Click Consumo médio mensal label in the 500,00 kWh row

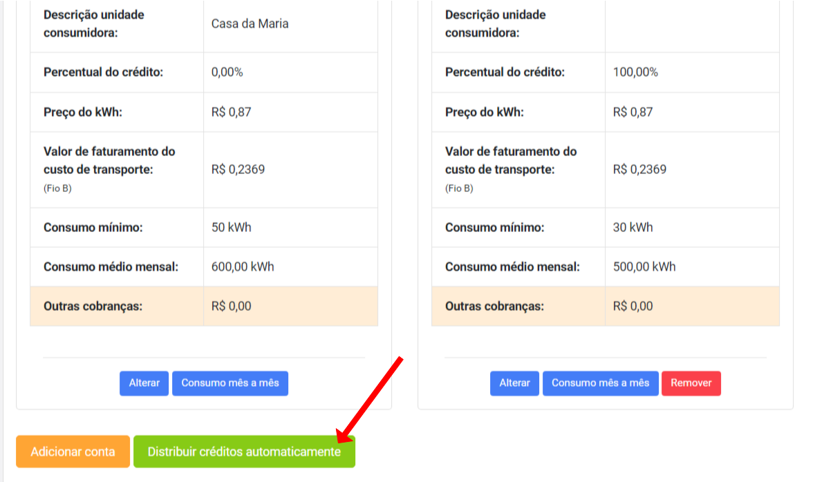click(x=512, y=267)
